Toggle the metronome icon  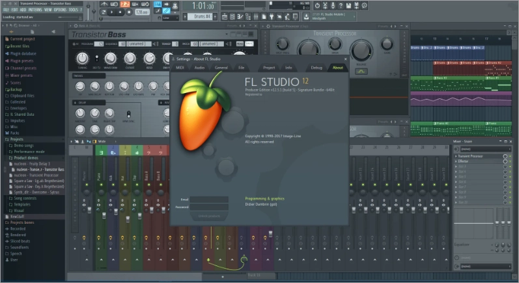(104, 5)
